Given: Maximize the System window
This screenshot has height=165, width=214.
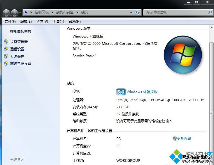Looking at the screenshot, I should [197, 2].
